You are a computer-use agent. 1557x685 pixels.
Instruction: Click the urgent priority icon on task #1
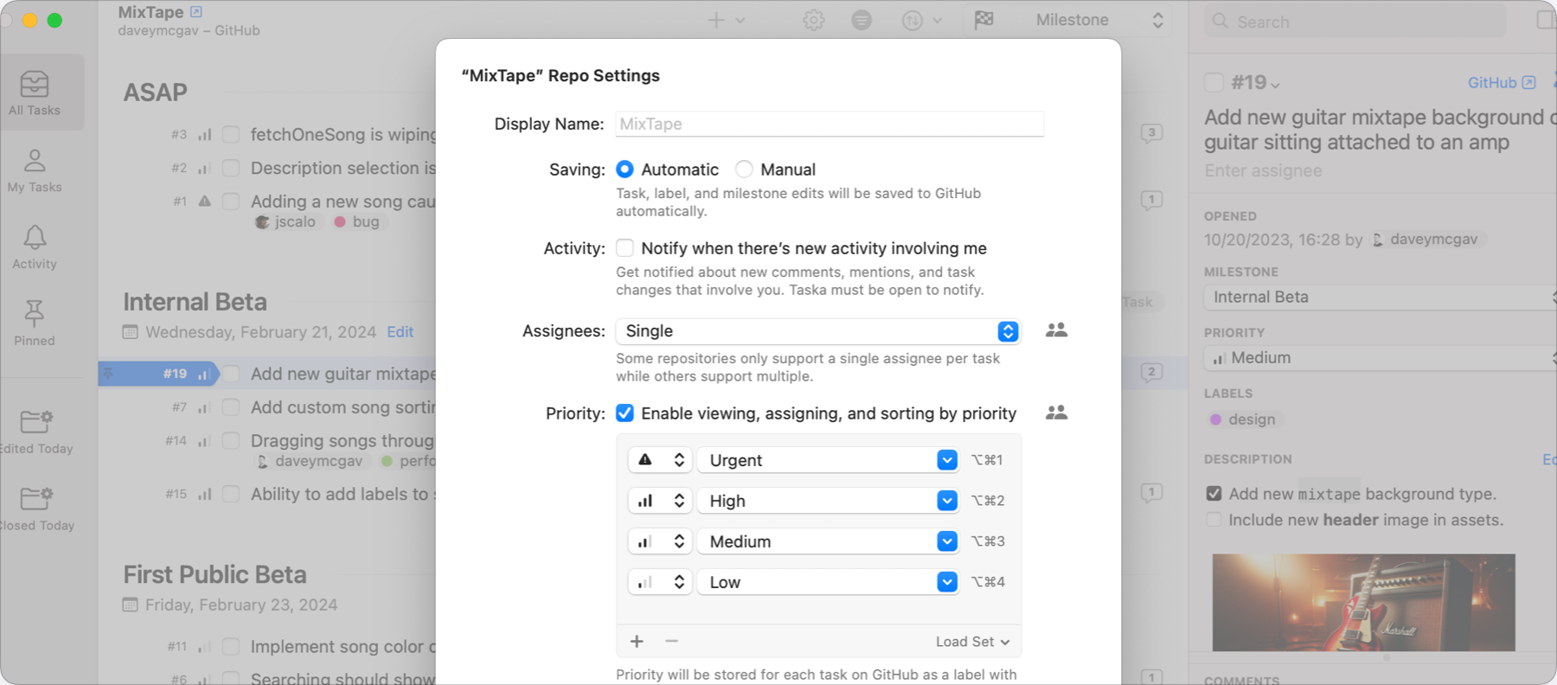pos(205,201)
